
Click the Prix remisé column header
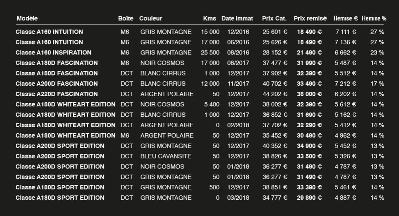(310, 19)
